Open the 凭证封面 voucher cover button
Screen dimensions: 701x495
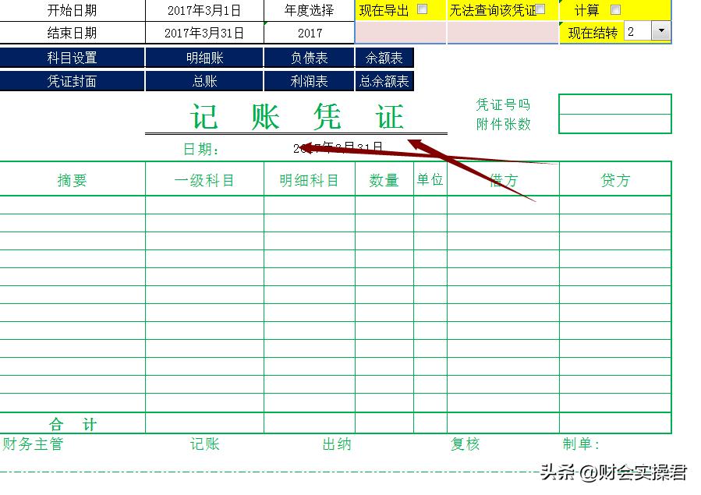(x=72, y=80)
